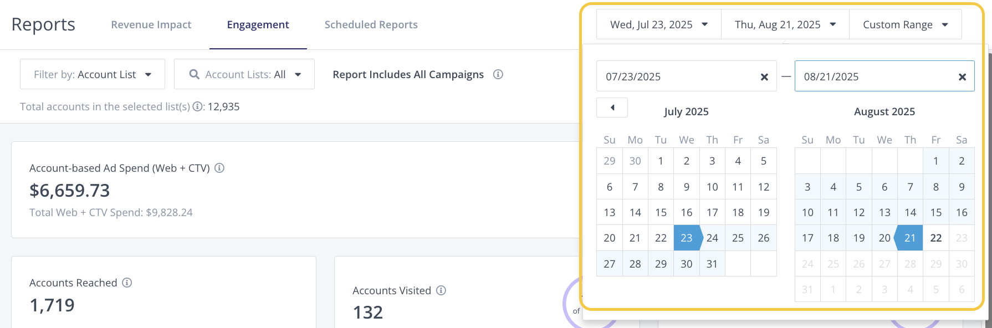This screenshot has height=328, width=992.
Task: Expand the Account Lists: All dropdown
Action: pyautogui.click(x=244, y=74)
